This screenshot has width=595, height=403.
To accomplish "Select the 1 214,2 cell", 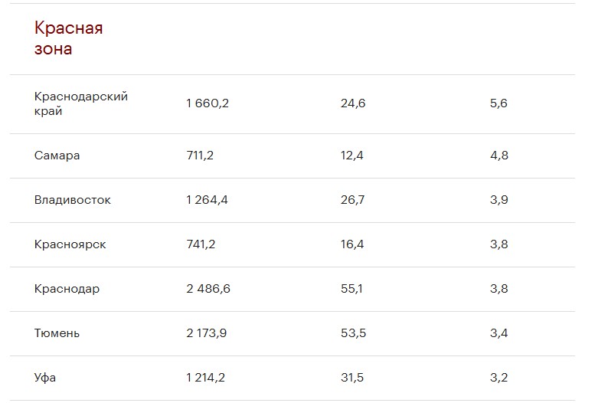I will (205, 378).
